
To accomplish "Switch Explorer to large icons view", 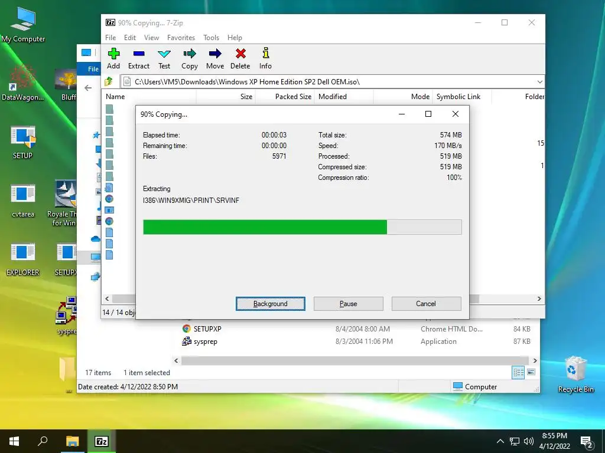I will tap(531, 372).
